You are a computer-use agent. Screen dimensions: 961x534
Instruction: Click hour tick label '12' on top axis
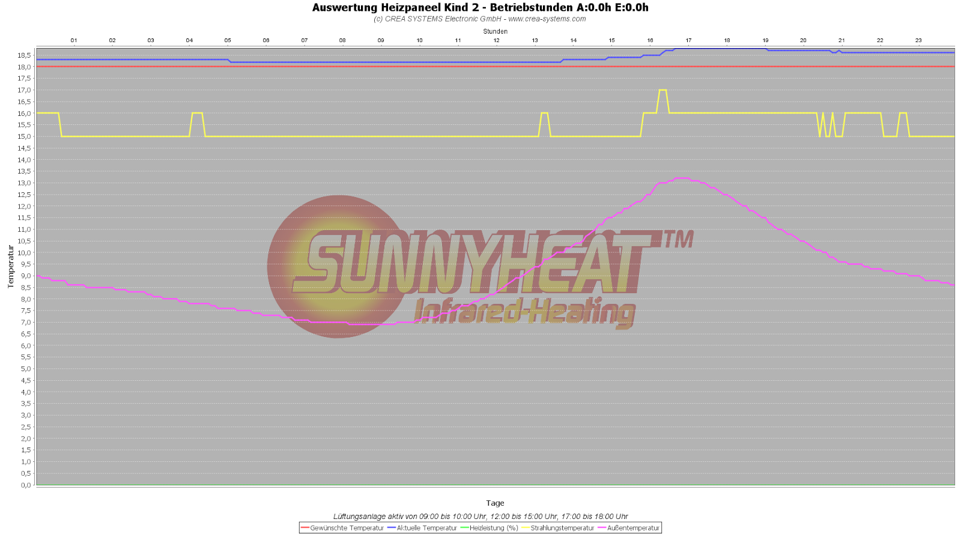click(496, 40)
